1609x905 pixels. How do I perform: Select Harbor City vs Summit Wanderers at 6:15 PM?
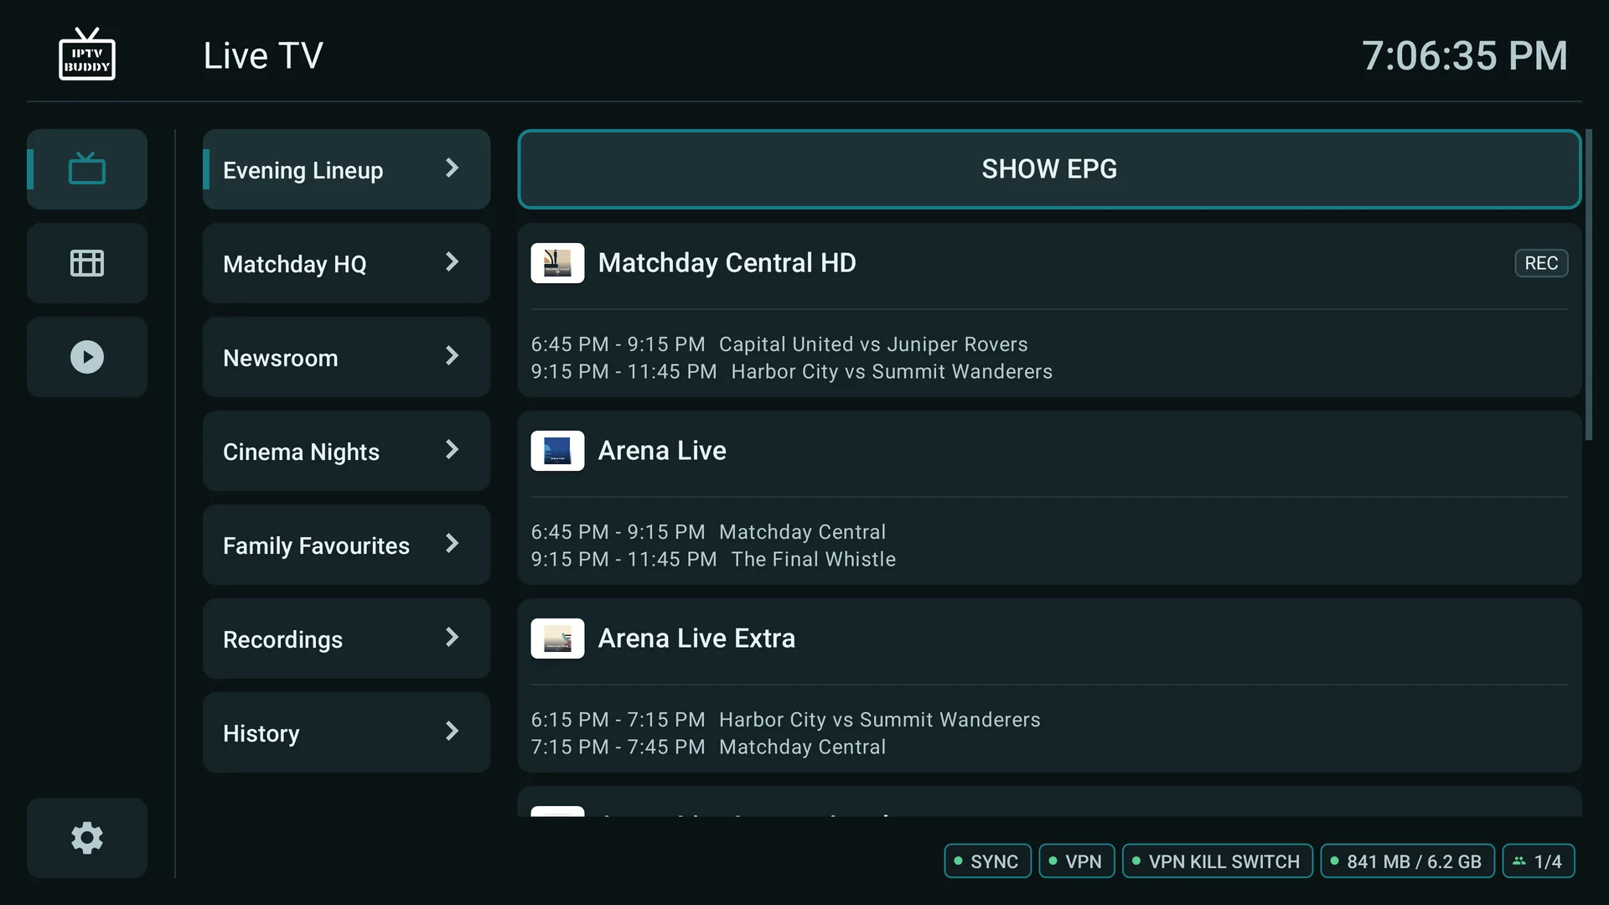(x=785, y=720)
